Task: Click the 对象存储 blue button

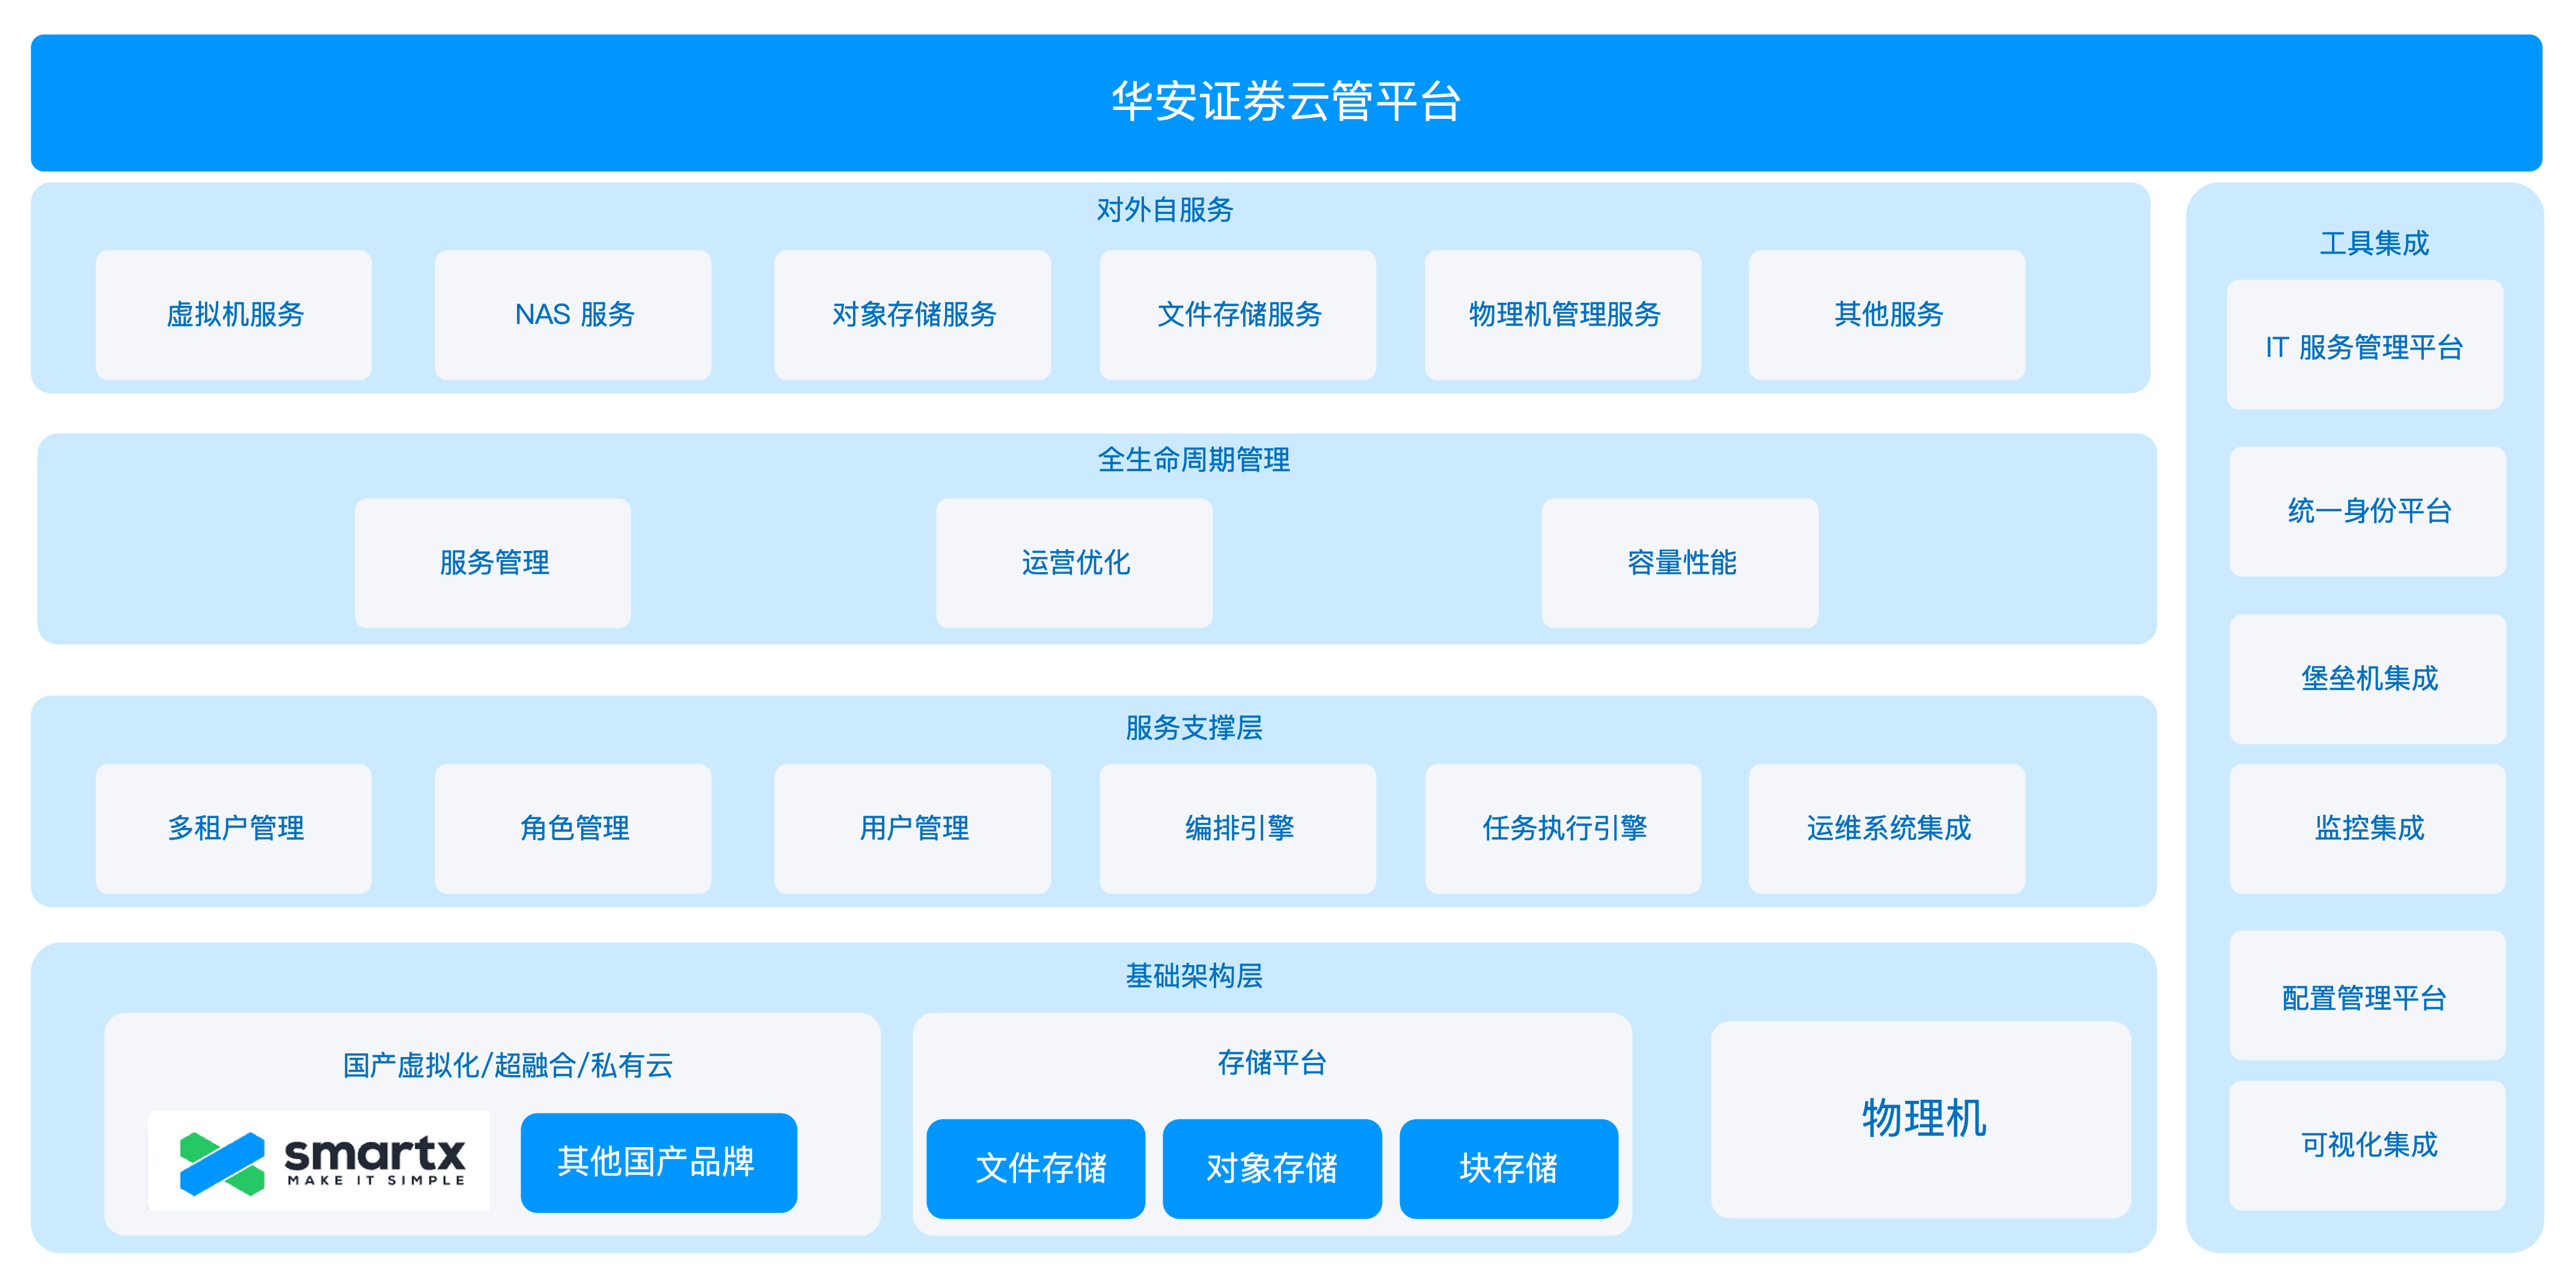Action: [x=1271, y=1168]
